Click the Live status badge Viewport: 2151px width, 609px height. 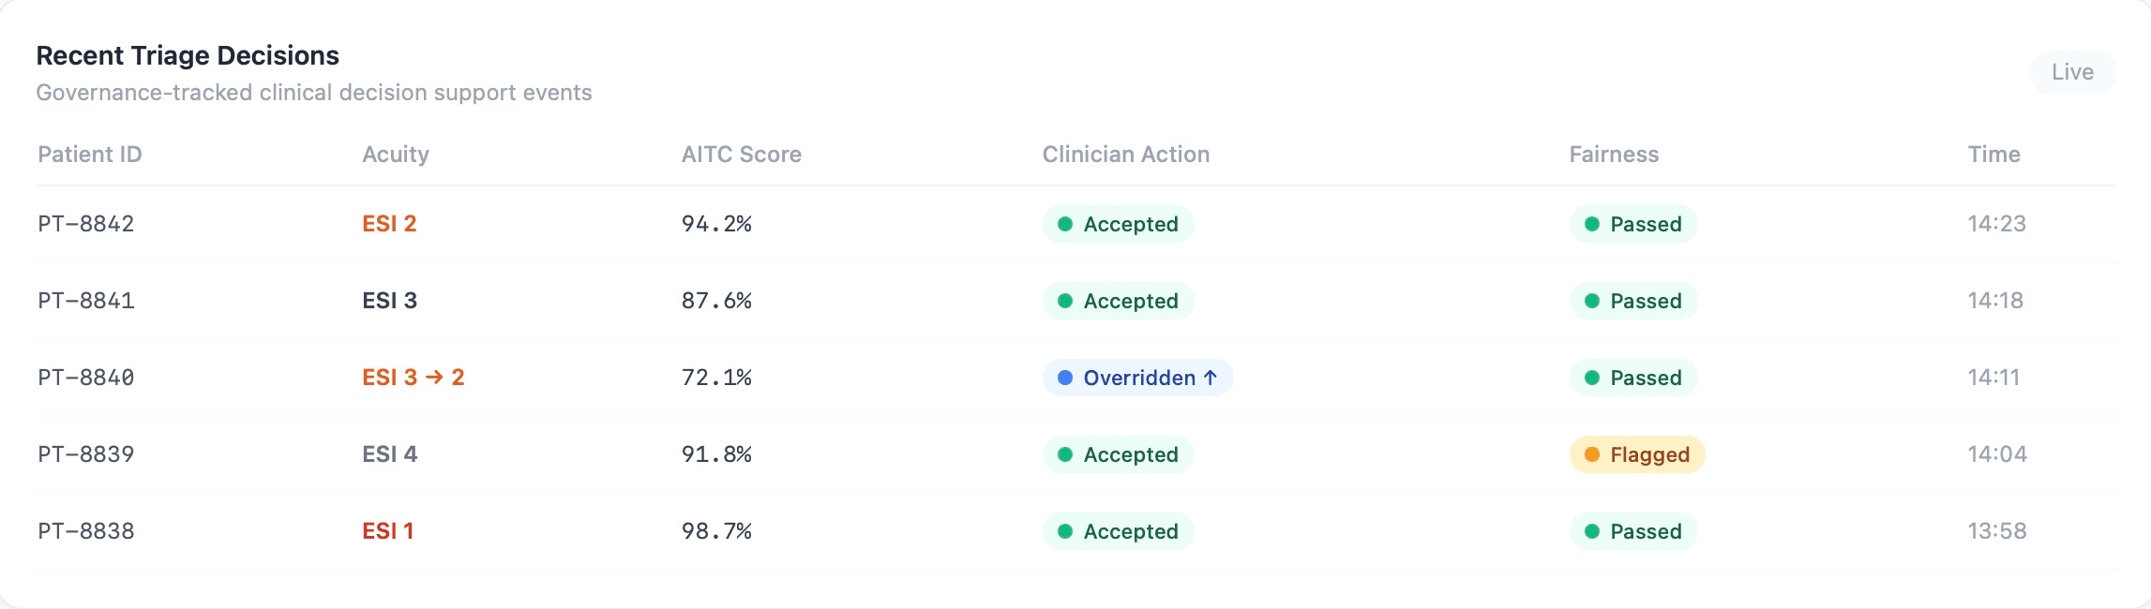pyautogui.click(x=2072, y=72)
